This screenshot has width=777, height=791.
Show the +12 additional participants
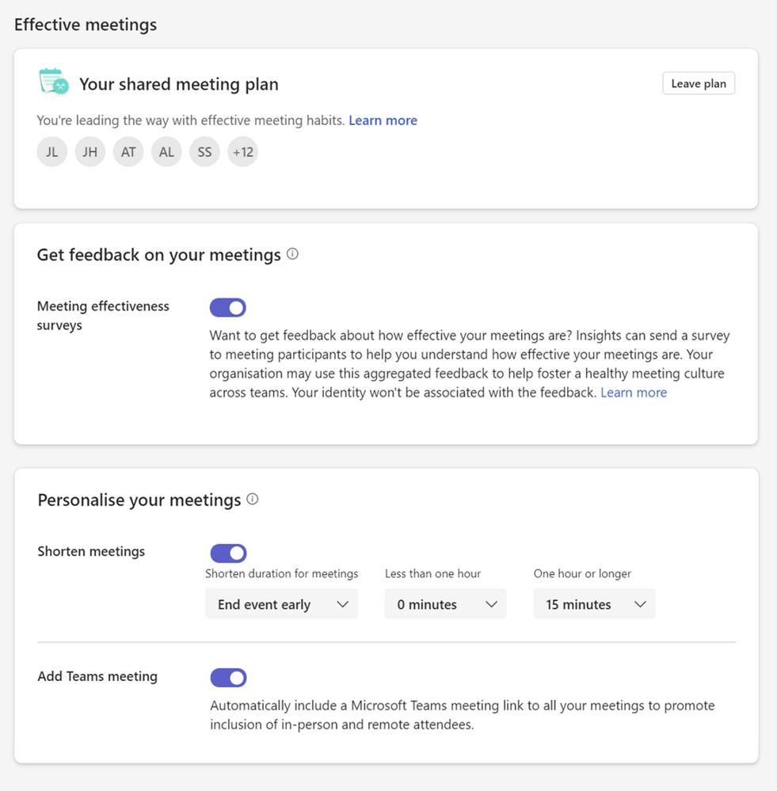point(242,152)
